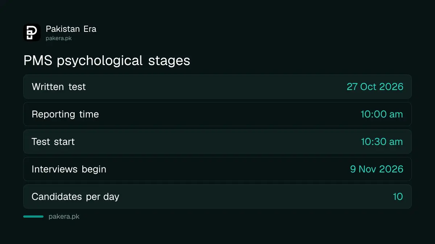Click the 27 Oct 2026 date value

coord(375,87)
